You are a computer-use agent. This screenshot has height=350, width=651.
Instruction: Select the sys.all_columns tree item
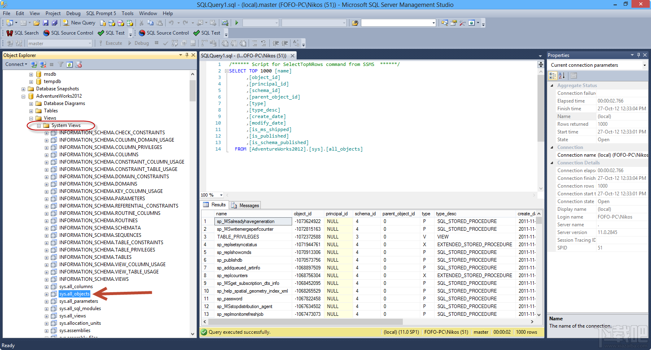pyautogui.click(x=76, y=287)
